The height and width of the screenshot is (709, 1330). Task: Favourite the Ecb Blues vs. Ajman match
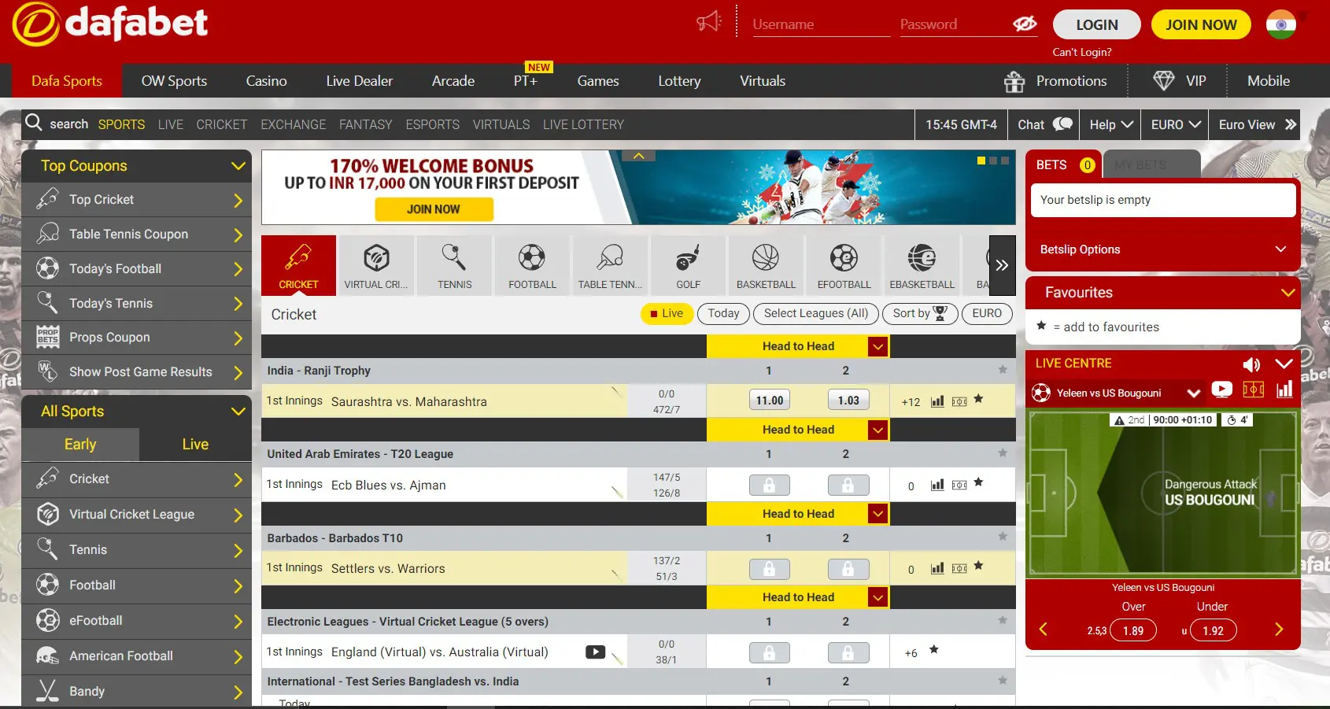click(x=978, y=482)
